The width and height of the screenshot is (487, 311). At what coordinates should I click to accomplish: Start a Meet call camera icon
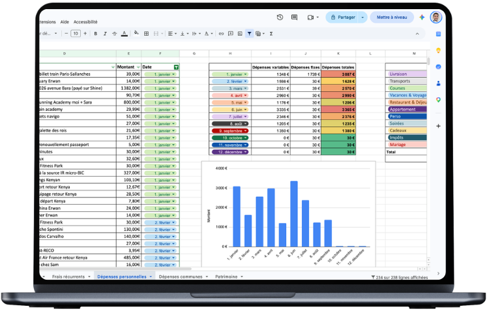[x=310, y=18]
